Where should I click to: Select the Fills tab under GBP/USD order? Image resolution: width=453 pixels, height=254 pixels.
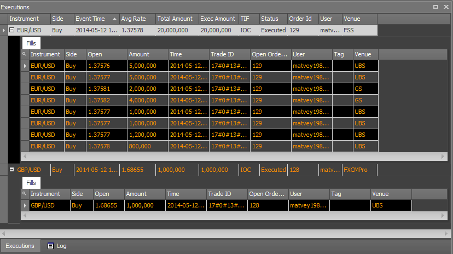(x=31, y=183)
